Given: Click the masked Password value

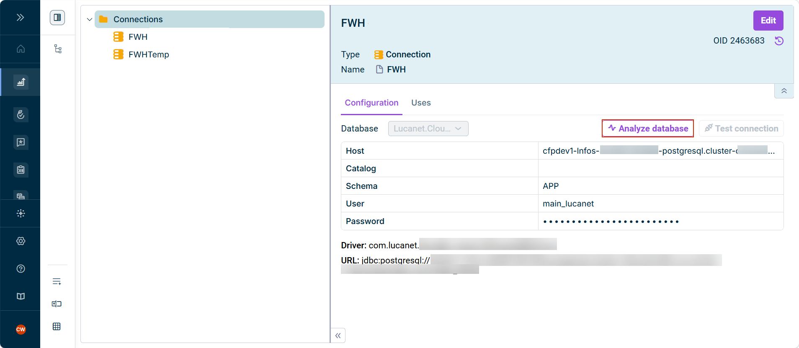Looking at the screenshot, I should tap(611, 222).
